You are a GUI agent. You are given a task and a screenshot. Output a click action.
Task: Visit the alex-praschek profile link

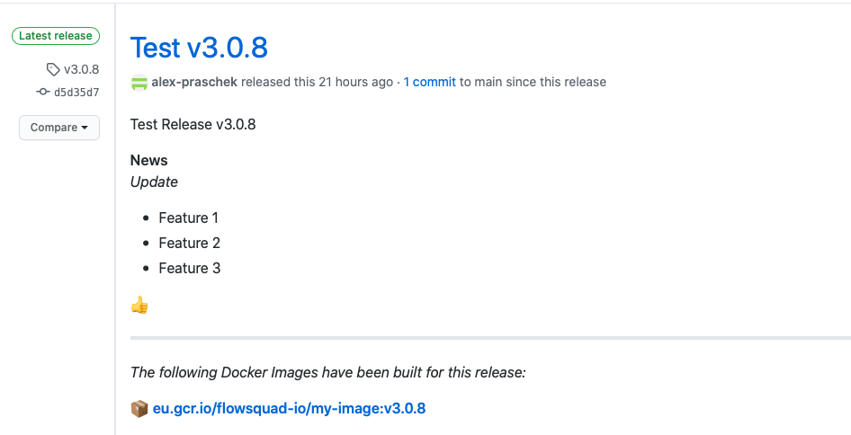194,82
